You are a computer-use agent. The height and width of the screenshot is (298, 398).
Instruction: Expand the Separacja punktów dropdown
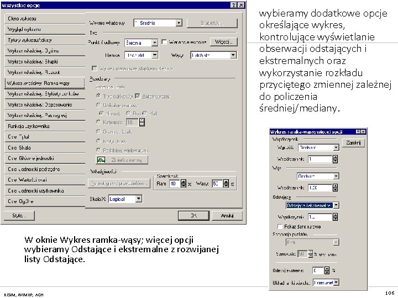pos(336,242)
